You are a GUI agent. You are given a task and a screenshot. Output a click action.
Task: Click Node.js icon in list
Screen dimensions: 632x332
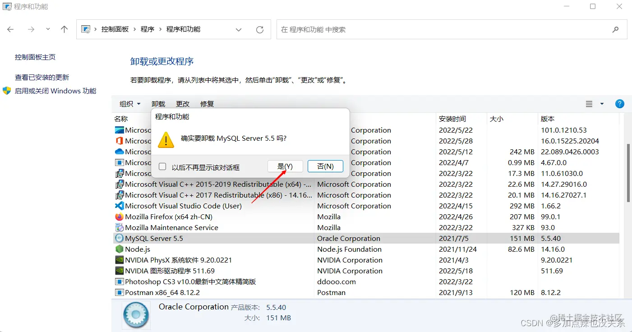[x=119, y=249]
